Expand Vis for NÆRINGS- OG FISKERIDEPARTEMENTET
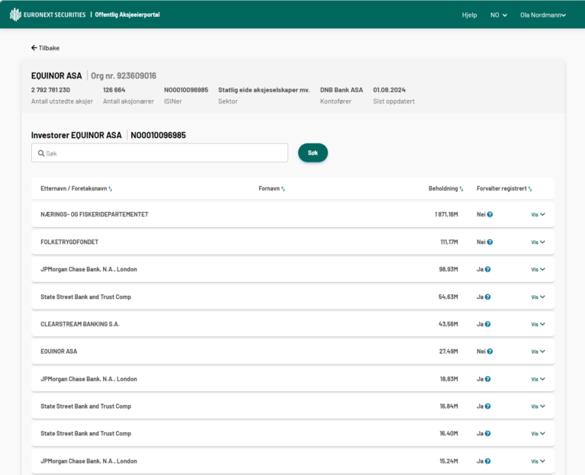585x475 pixels. click(538, 214)
